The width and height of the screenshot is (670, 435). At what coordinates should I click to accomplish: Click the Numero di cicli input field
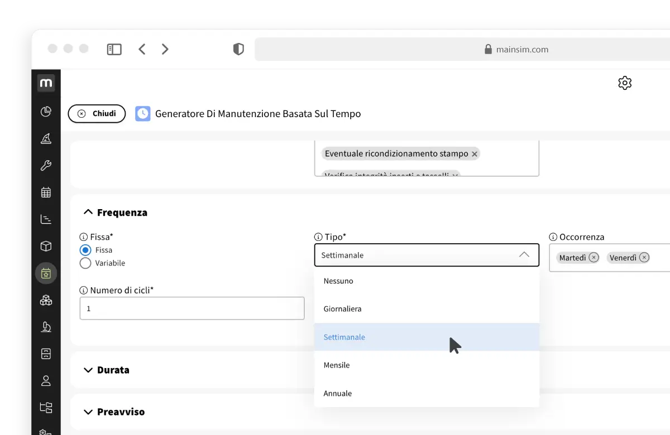[x=192, y=308]
